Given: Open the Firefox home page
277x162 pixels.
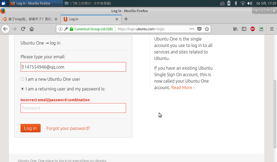Looking at the screenshot, I should (32, 29).
